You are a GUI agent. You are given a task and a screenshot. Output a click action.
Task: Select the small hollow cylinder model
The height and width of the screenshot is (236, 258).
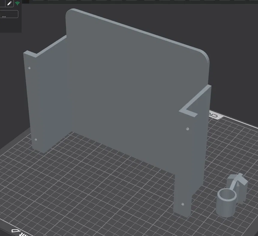pyautogui.click(x=226, y=203)
